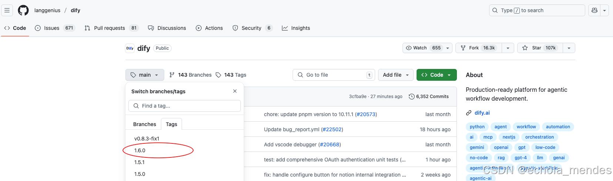The height and width of the screenshot is (181, 613).
Task: Open the 6,352 Commits history
Action: point(429,97)
